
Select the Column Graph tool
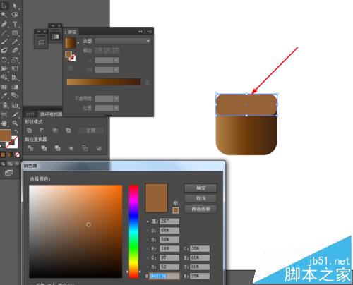15,105
